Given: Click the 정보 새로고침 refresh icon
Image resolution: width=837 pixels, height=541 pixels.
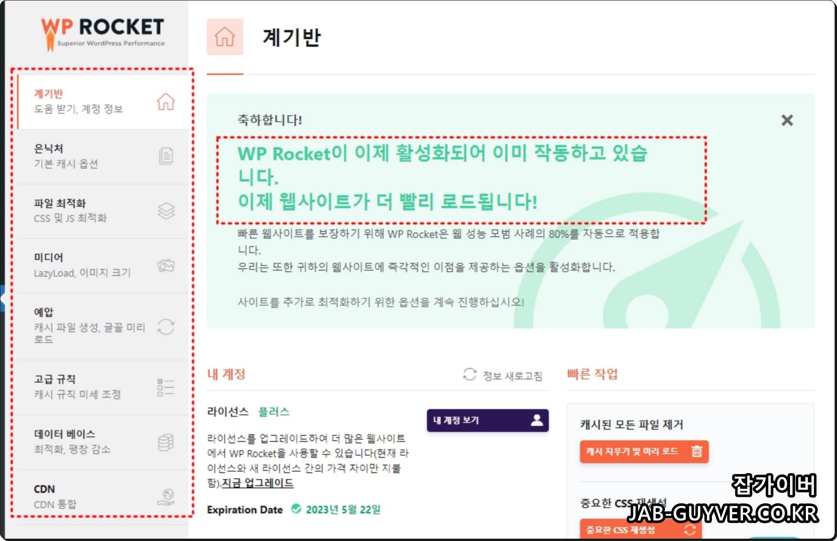Looking at the screenshot, I should [x=470, y=374].
